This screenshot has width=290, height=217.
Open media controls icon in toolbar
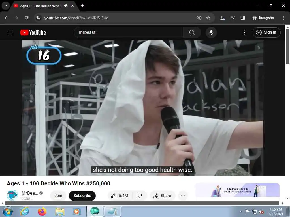pos(233,18)
